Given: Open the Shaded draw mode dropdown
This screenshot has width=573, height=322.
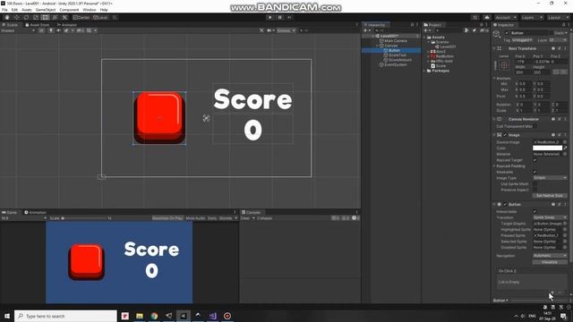Looking at the screenshot, I should [x=18, y=30].
